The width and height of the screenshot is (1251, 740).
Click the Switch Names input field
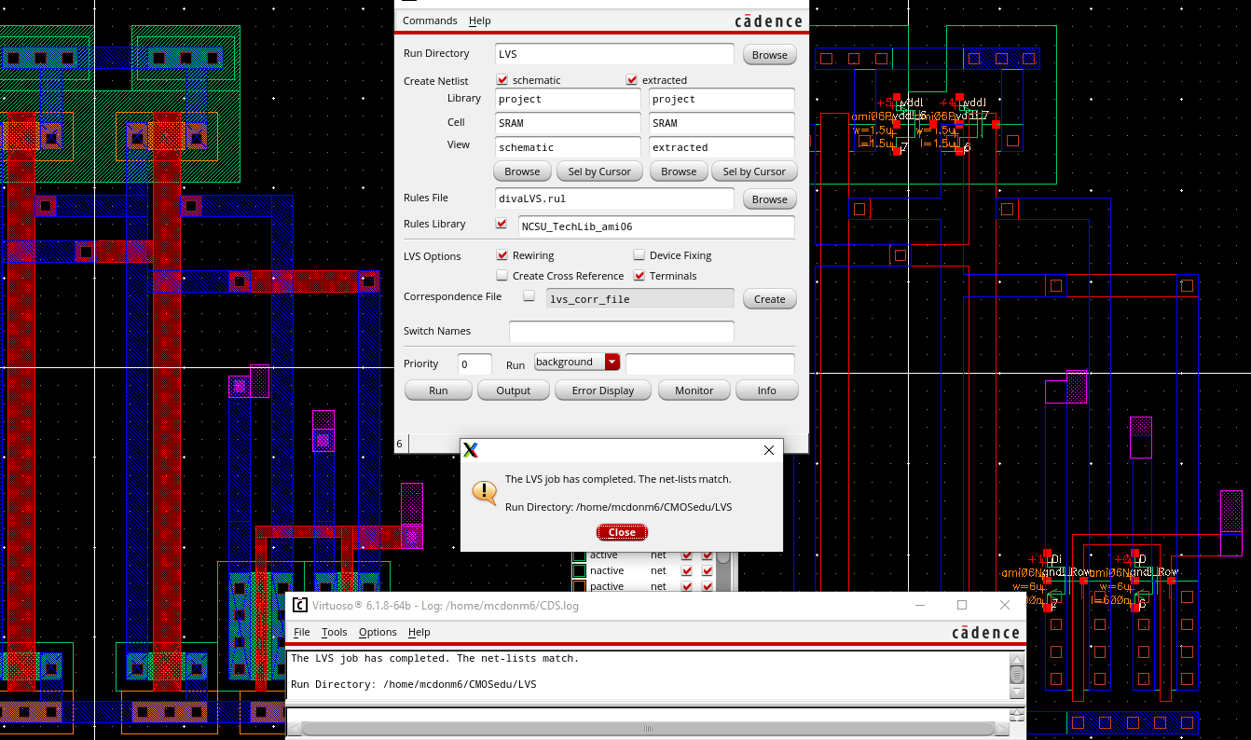point(621,331)
